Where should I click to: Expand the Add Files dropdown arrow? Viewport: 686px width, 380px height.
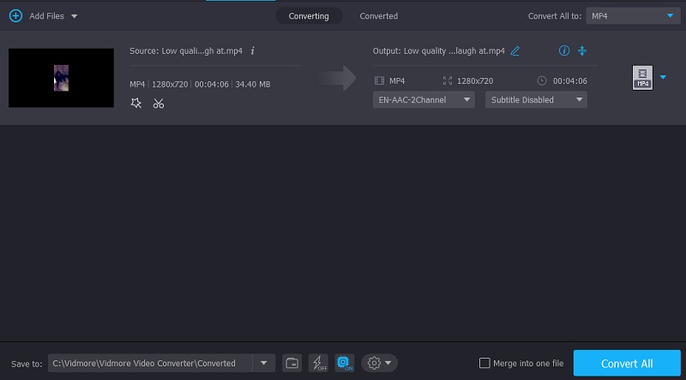[75, 16]
